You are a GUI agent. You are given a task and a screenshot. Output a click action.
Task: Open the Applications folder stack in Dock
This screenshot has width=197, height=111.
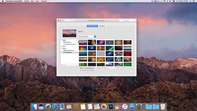point(149,107)
